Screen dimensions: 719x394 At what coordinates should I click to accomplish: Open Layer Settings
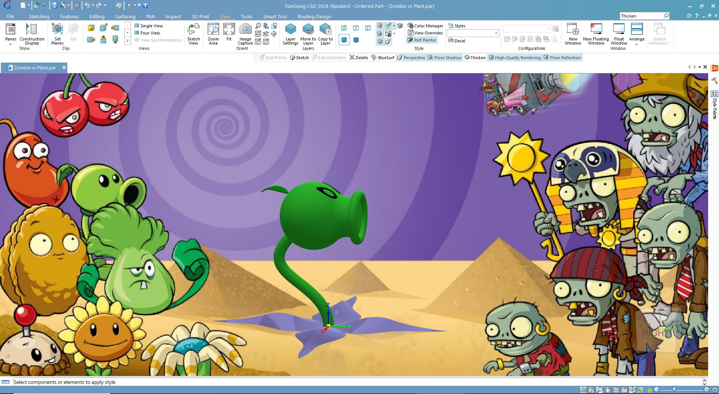[x=291, y=34]
